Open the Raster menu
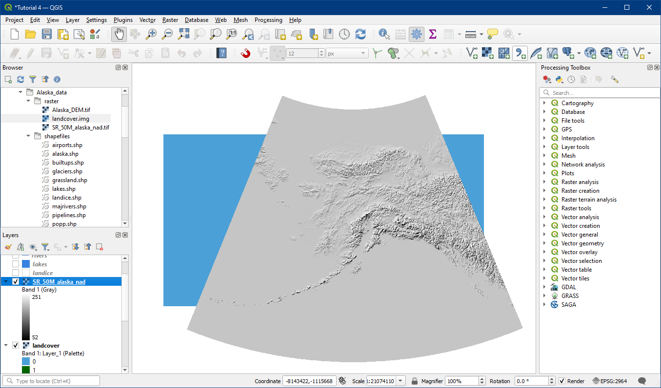661x388 pixels. pyautogui.click(x=170, y=20)
